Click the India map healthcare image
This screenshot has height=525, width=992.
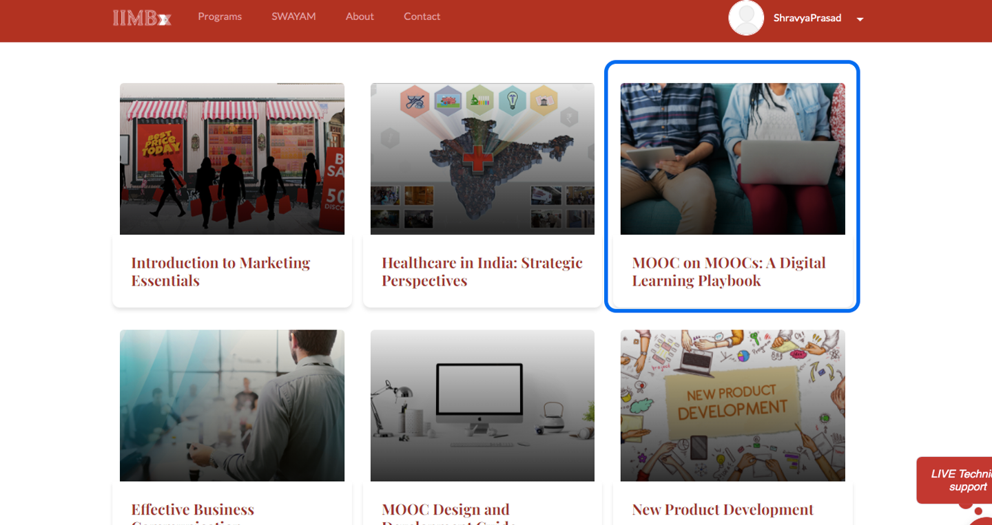[x=482, y=159]
